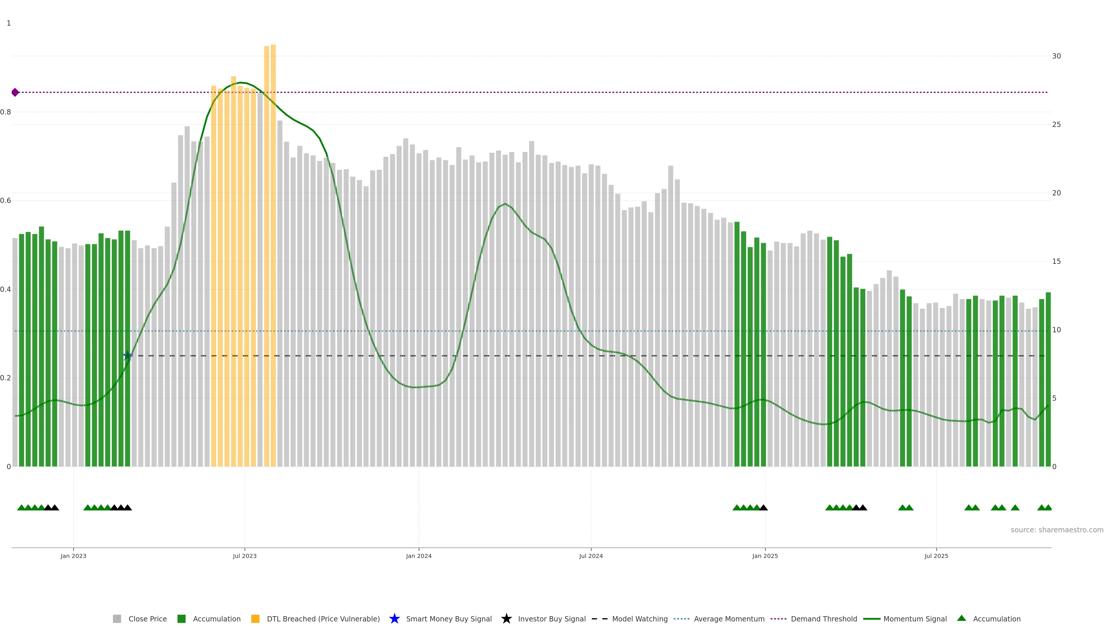
Task: Click the source sharemaestro.com text
Action: [1057, 530]
